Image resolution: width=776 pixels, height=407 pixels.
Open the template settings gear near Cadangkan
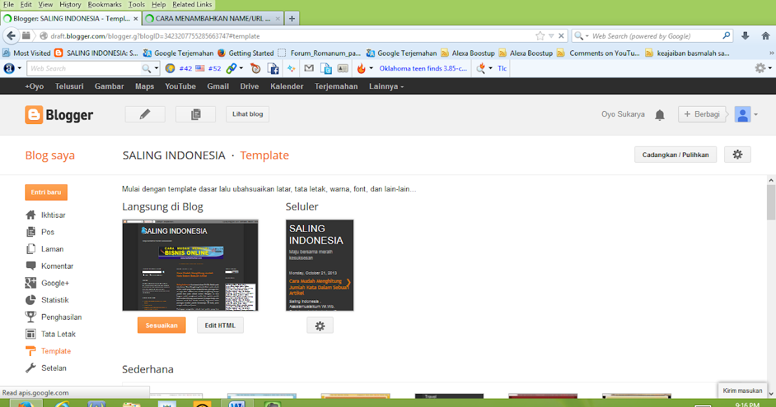(737, 154)
